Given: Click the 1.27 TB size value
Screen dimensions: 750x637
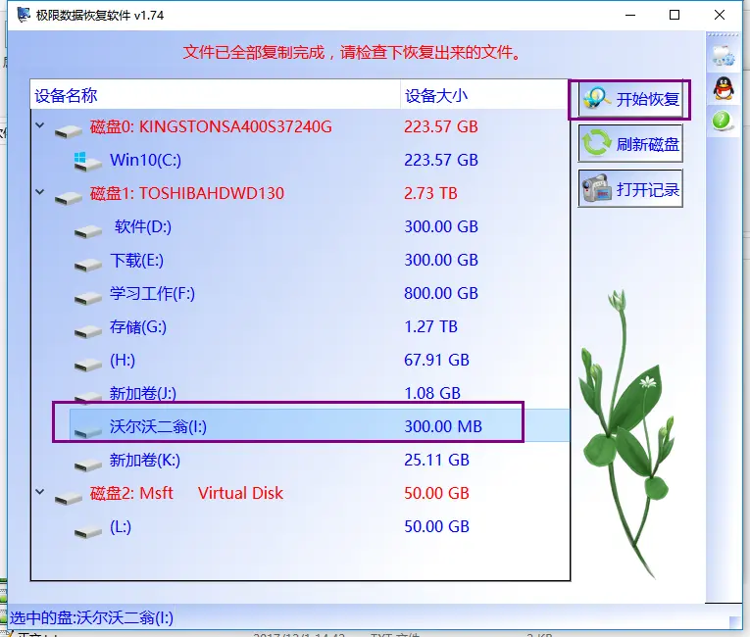Looking at the screenshot, I should (x=430, y=326).
